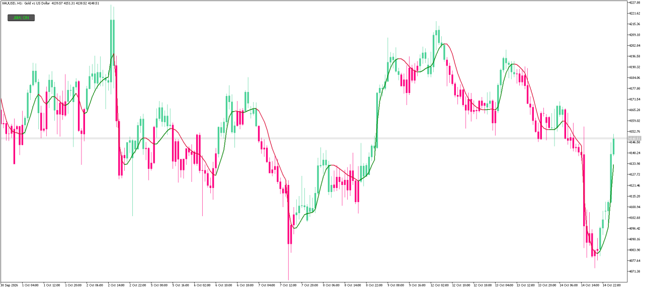Select the 4083.90 price label
The height and width of the screenshot is (289, 645).
634,250
